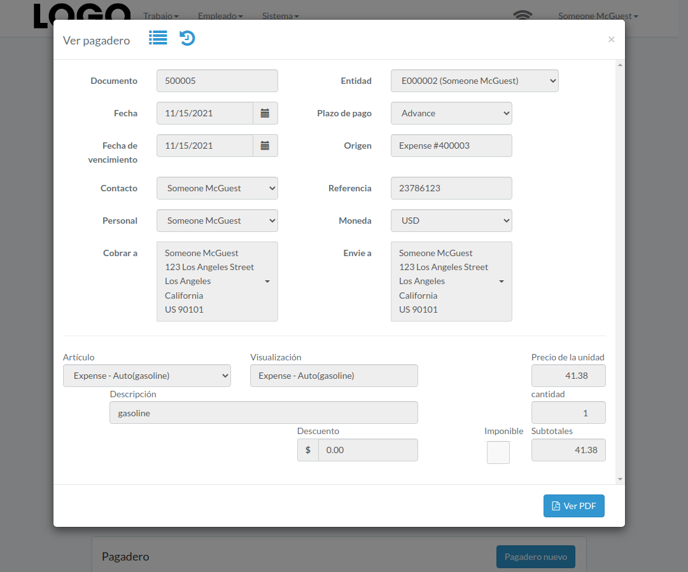The height and width of the screenshot is (572, 688).
Task: Open the Sistema menu
Action: pyautogui.click(x=281, y=16)
